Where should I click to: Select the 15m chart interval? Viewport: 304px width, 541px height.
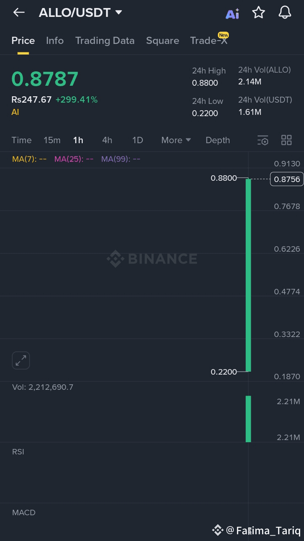52,140
